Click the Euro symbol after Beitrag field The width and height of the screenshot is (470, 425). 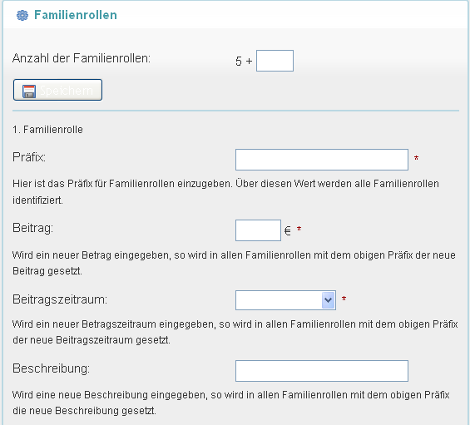point(288,230)
